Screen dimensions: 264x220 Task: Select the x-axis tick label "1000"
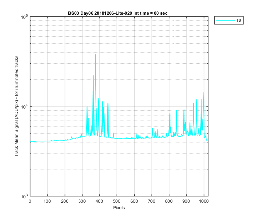pos(204,201)
